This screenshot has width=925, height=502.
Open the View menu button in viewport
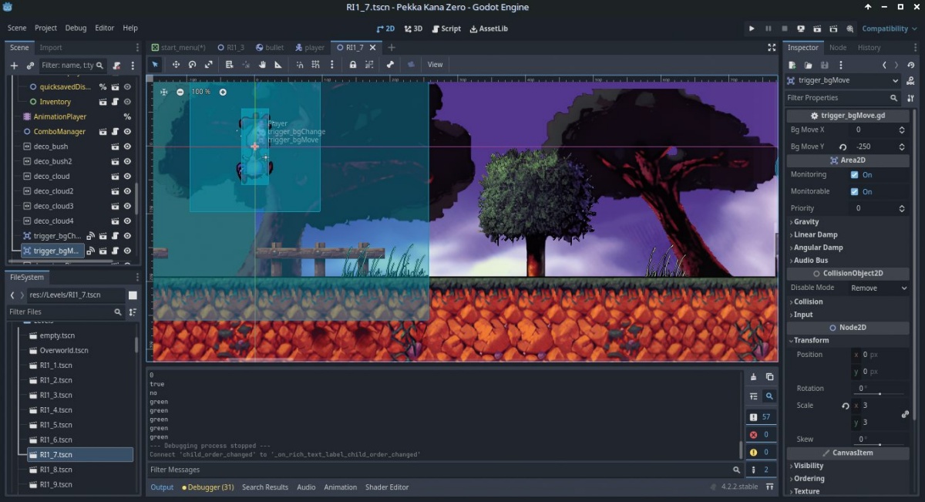tap(436, 65)
